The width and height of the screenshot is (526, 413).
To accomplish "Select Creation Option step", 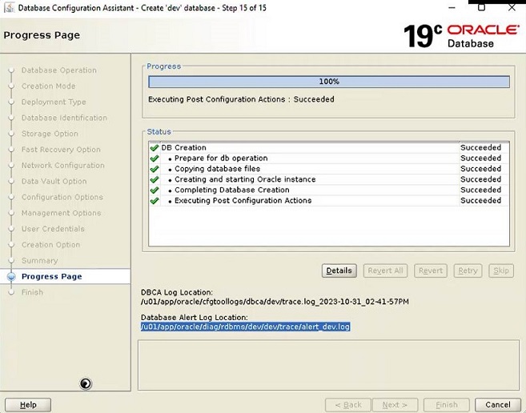I will tap(50, 245).
